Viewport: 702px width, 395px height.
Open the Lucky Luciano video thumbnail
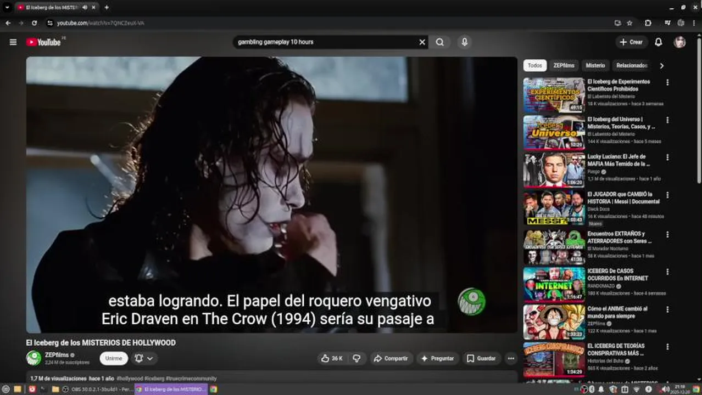click(554, 170)
